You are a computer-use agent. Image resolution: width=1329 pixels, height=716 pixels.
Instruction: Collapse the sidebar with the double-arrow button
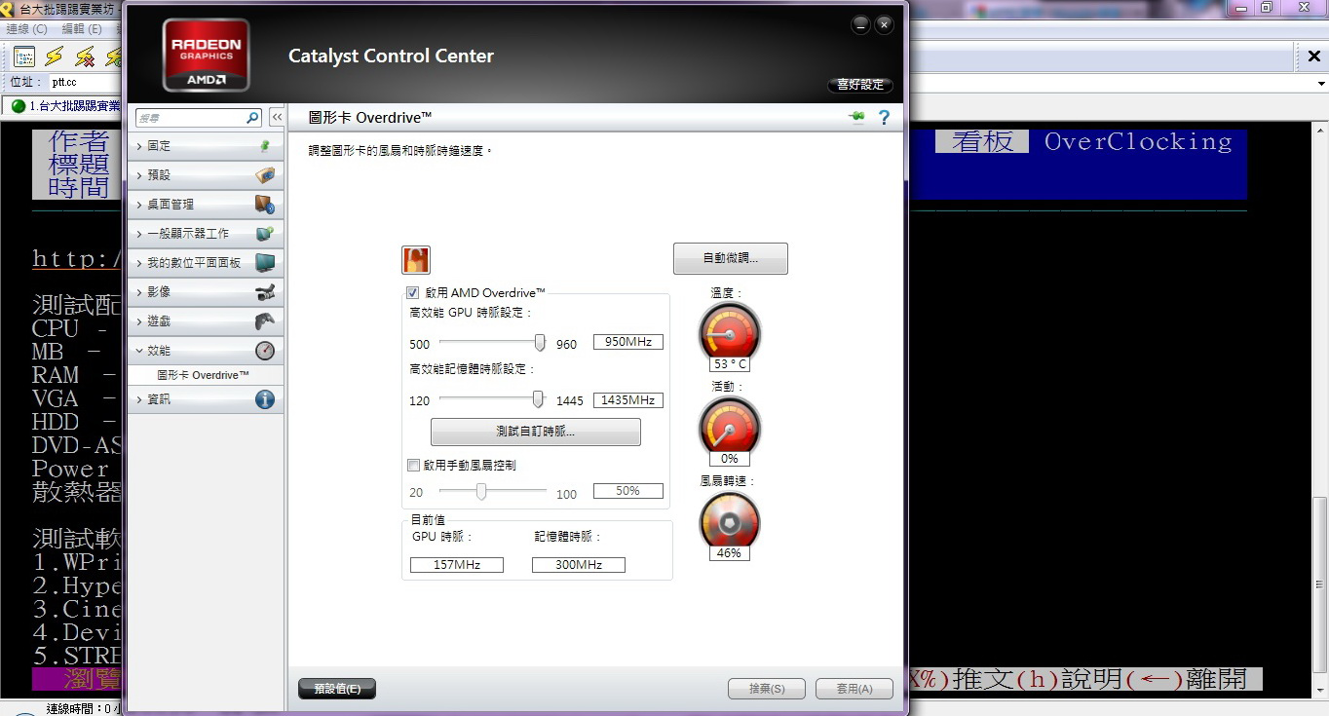click(277, 118)
